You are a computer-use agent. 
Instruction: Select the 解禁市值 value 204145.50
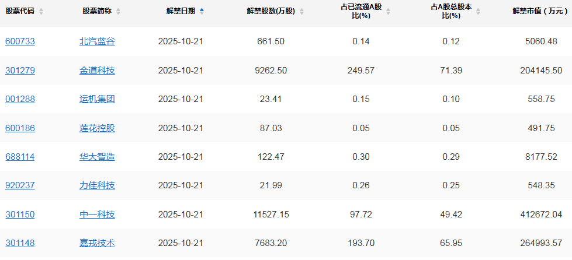541,71
